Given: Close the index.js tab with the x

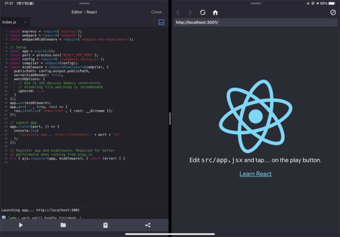Looking at the screenshot, I should [x=25, y=22].
